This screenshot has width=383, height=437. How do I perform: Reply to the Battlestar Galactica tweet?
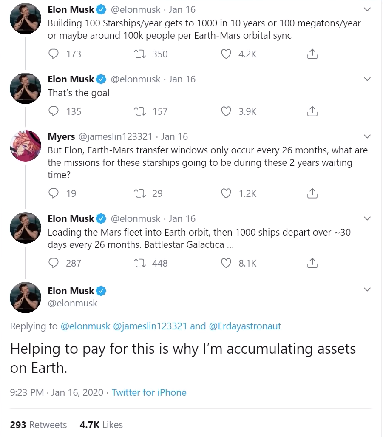54,263
